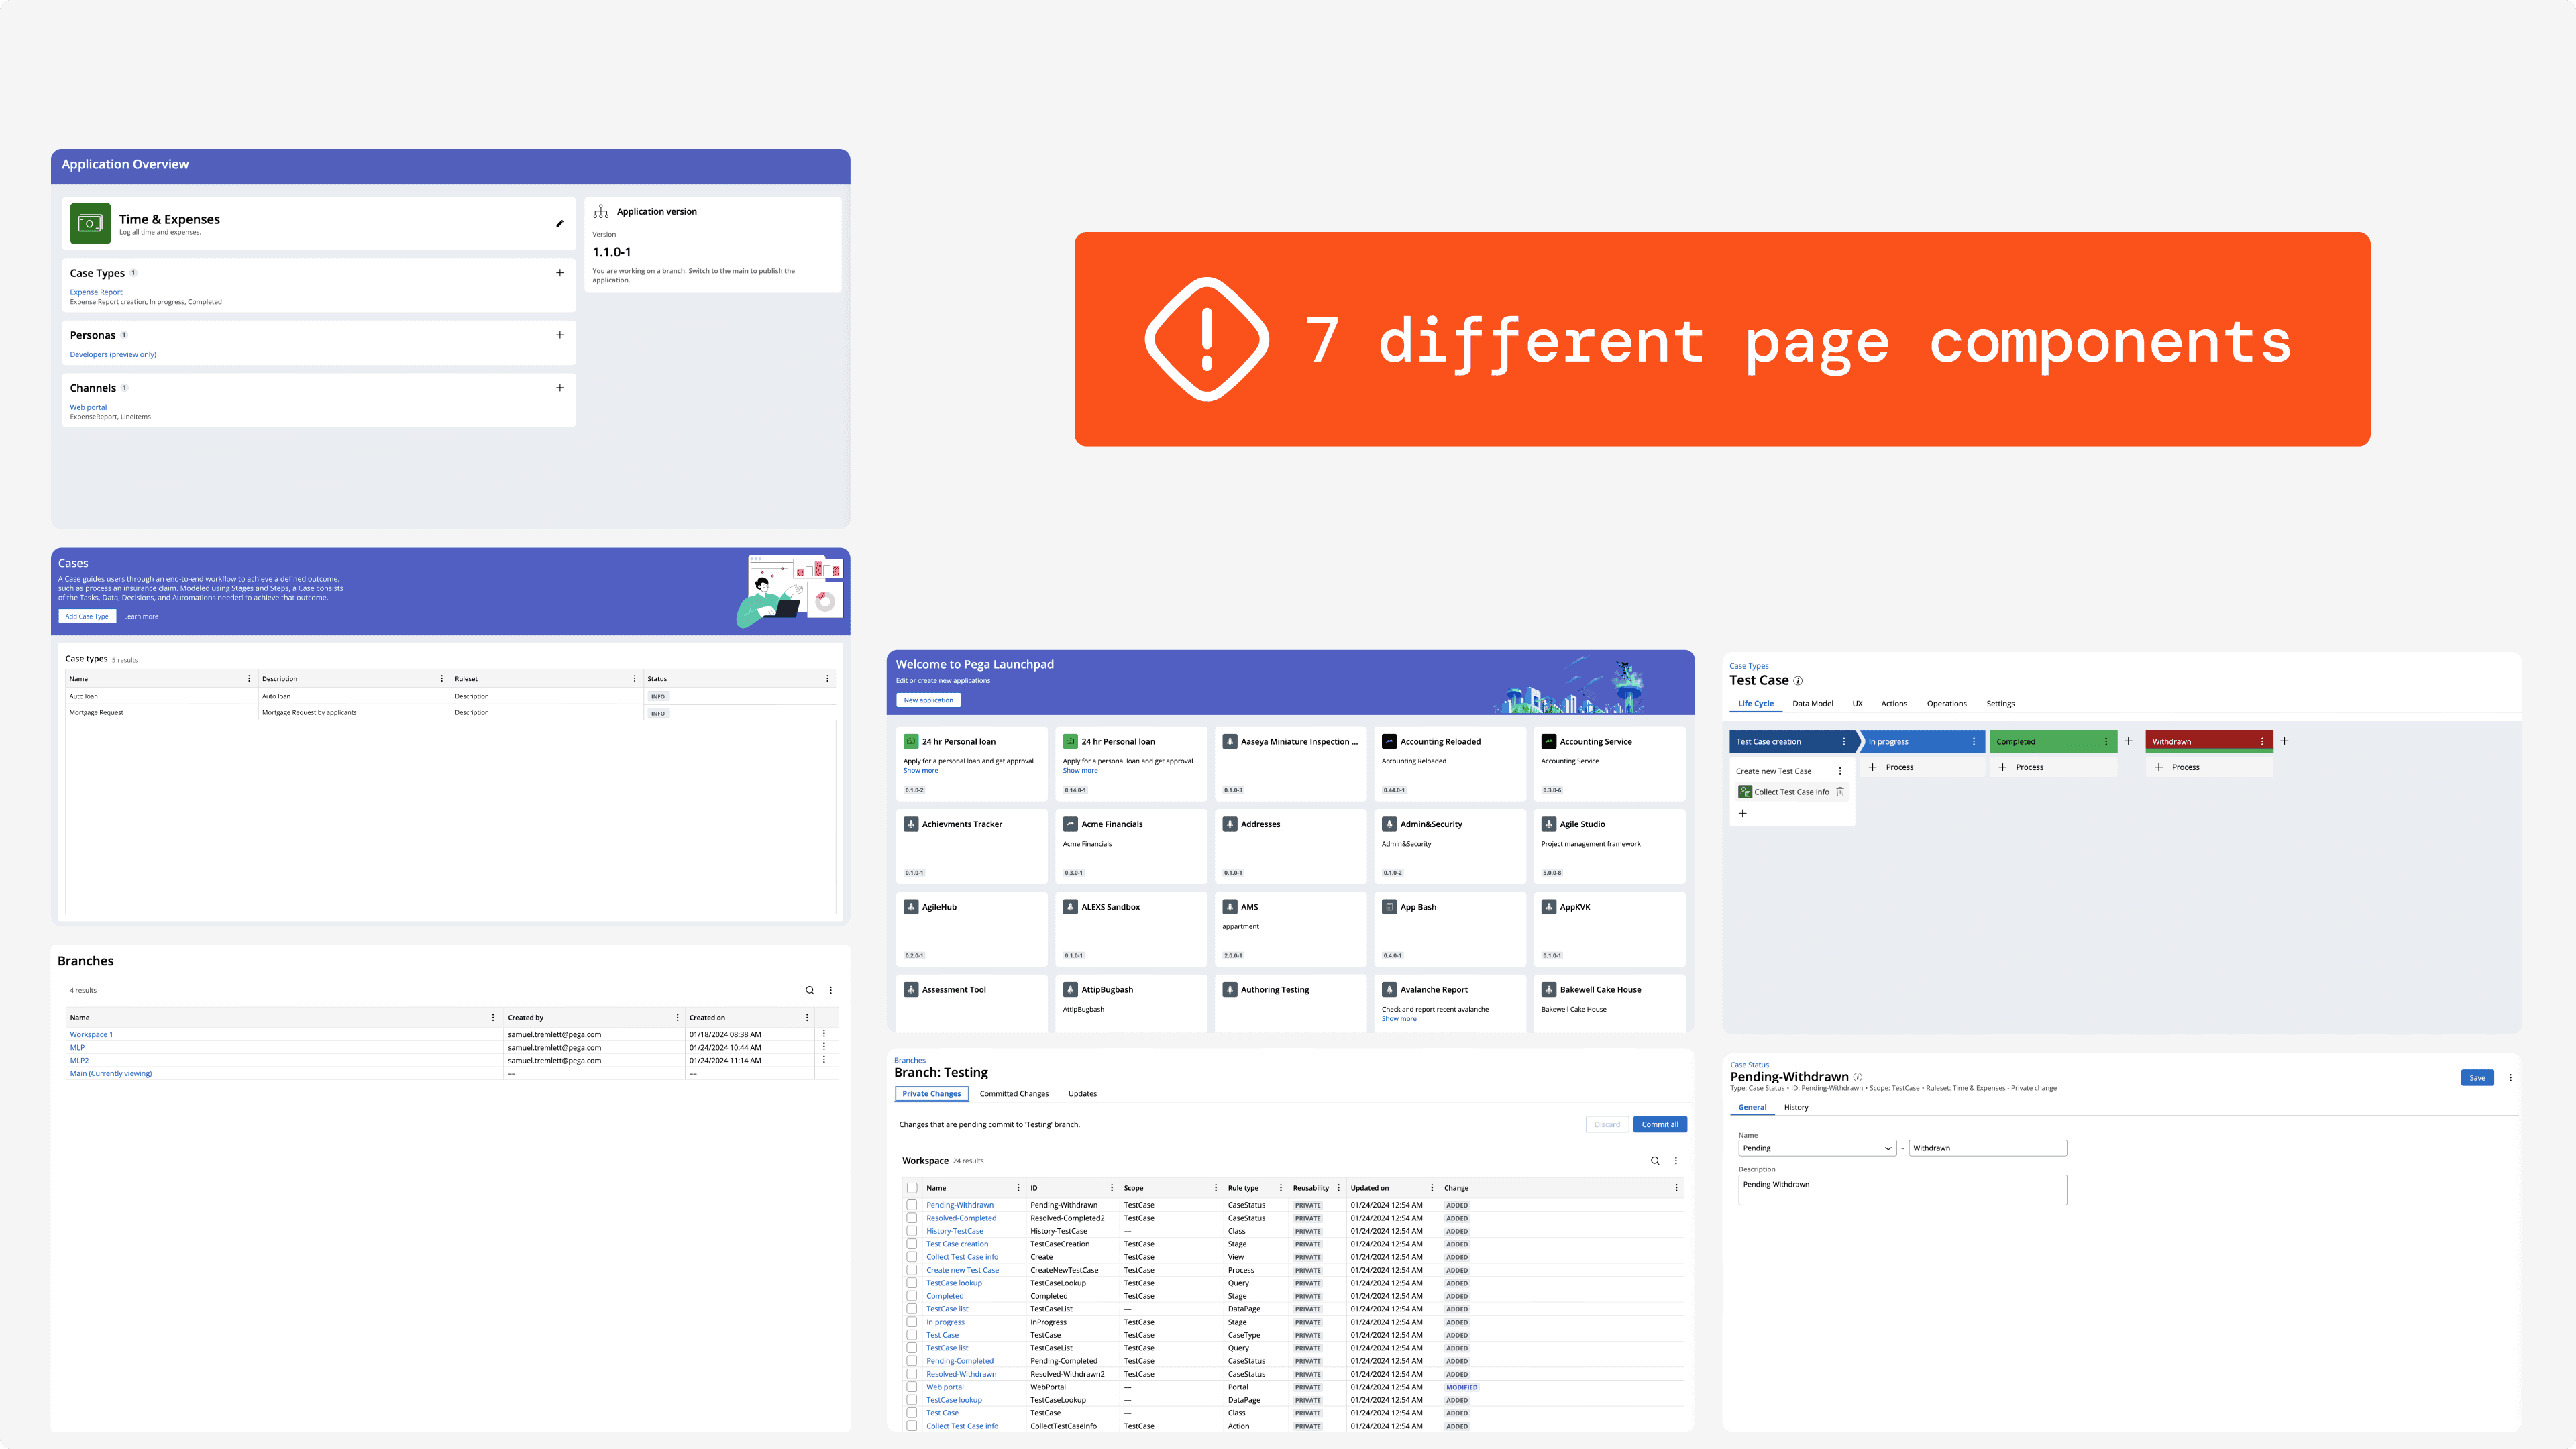Click the info icon next to the Test Case title
The width and height of the screenshot is (2576, 1449).
tap(1798, 681)
